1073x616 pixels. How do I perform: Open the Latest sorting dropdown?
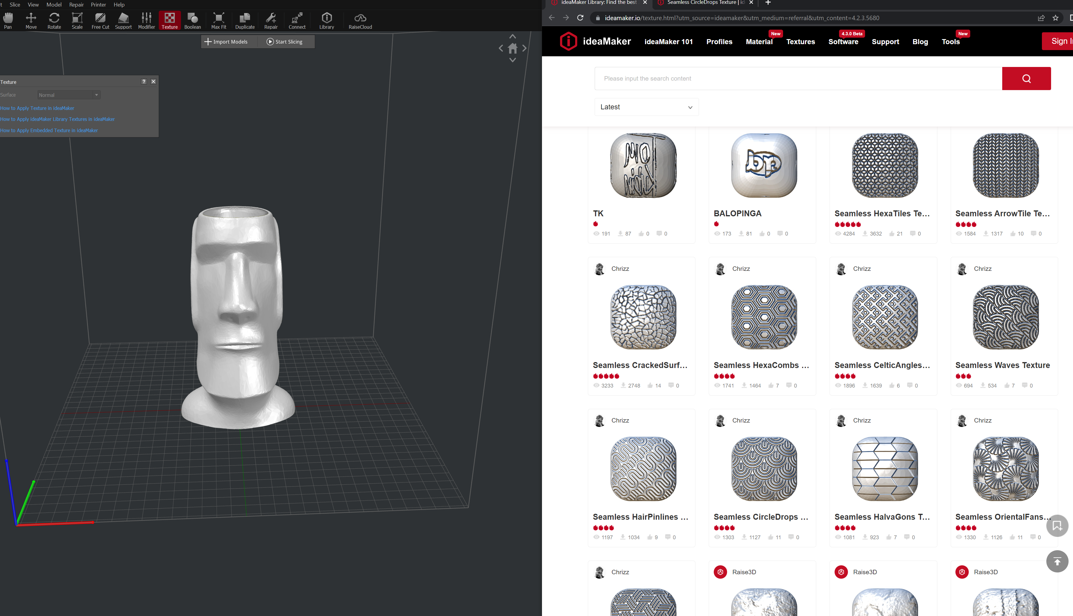coord(647,107)
